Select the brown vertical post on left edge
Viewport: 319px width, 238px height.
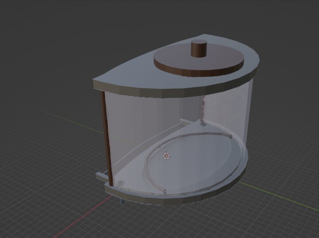(105, 133)
